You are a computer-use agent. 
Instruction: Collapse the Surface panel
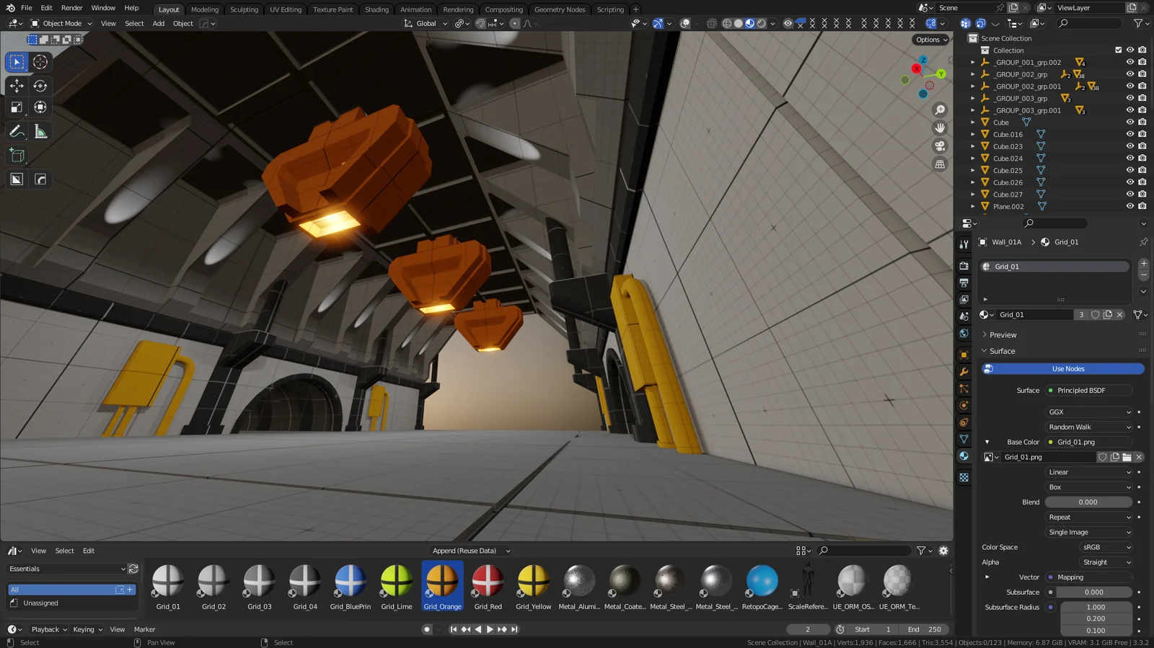[1003, 351]
